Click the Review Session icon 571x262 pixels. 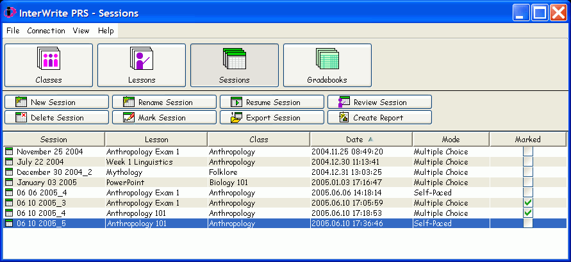tap(344, 102)
